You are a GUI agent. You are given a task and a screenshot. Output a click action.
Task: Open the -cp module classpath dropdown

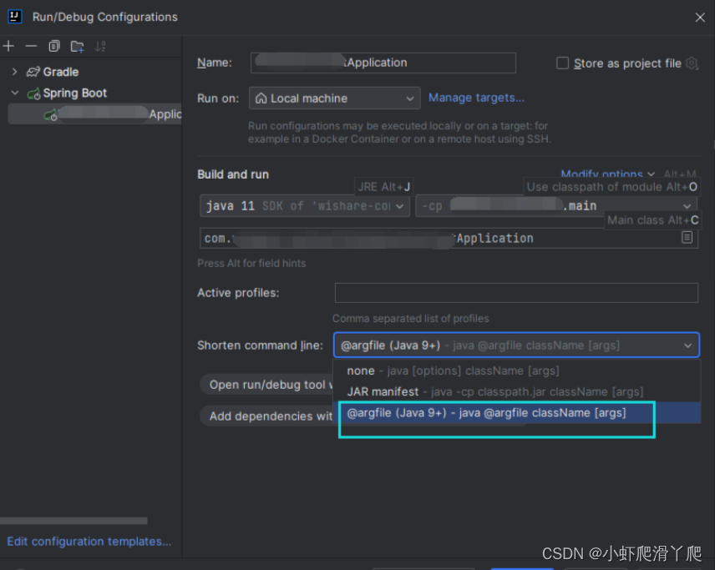tap(556, 206)
